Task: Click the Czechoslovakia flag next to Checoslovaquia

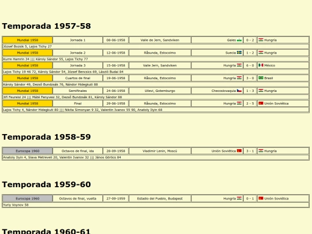Action: click(239, 91)
